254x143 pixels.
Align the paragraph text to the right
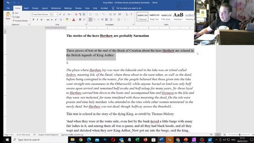98,19
